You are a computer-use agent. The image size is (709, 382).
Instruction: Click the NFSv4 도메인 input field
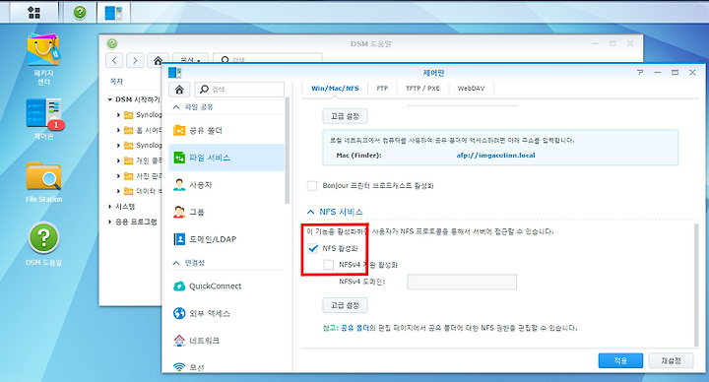[462, 282]
